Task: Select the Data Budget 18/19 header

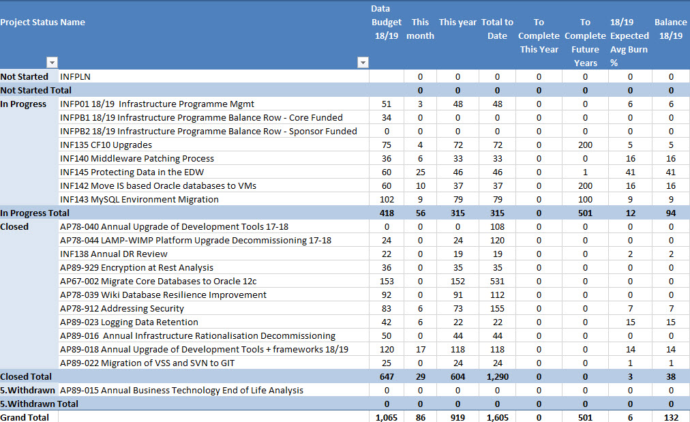Action: [x=387, y=22]
